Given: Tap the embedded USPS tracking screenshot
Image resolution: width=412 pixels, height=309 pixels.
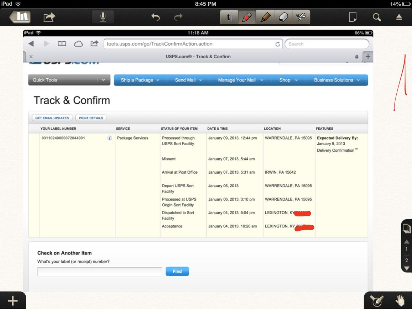Looking at the screenshot, I should 198,160.
